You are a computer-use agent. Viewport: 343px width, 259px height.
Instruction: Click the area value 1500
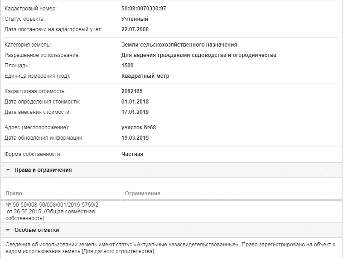click(x=127, y=66)
